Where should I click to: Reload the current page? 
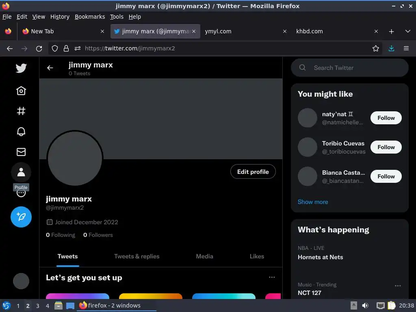click(39, 49)
